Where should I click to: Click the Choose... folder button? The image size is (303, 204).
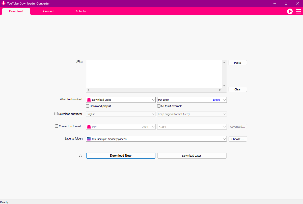238,139
